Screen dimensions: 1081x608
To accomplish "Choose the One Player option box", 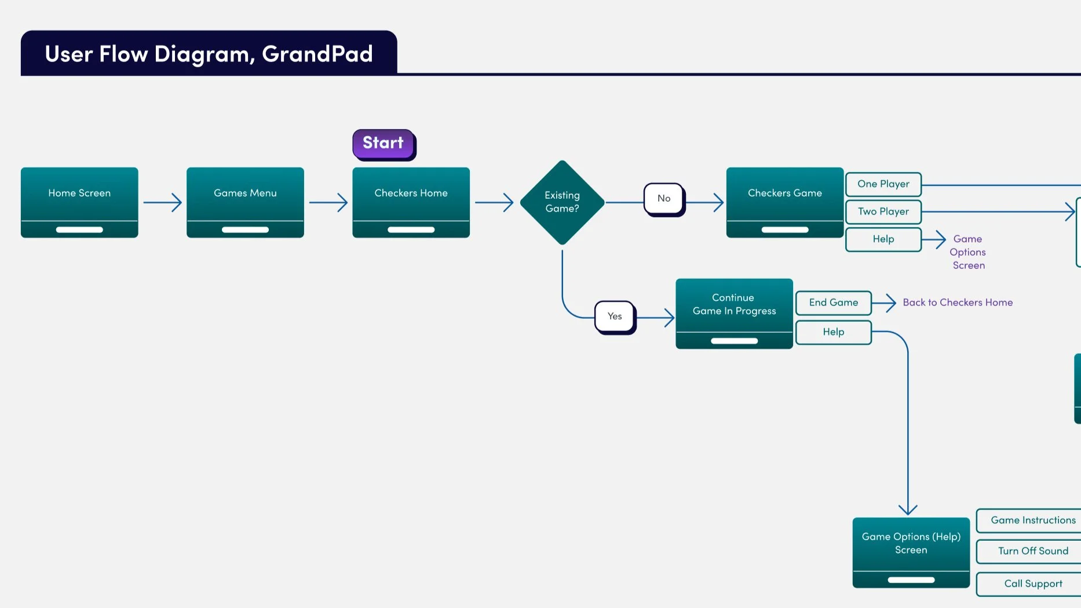I will [883, 184].
